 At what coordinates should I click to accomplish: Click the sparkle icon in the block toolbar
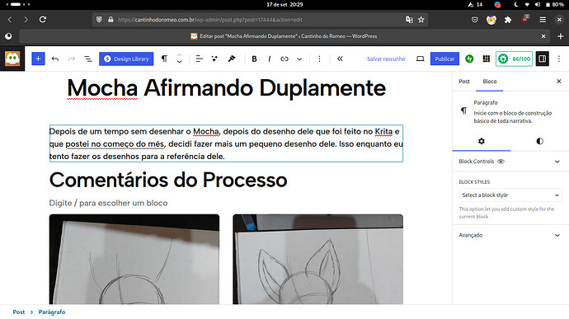tap(215, 59)
